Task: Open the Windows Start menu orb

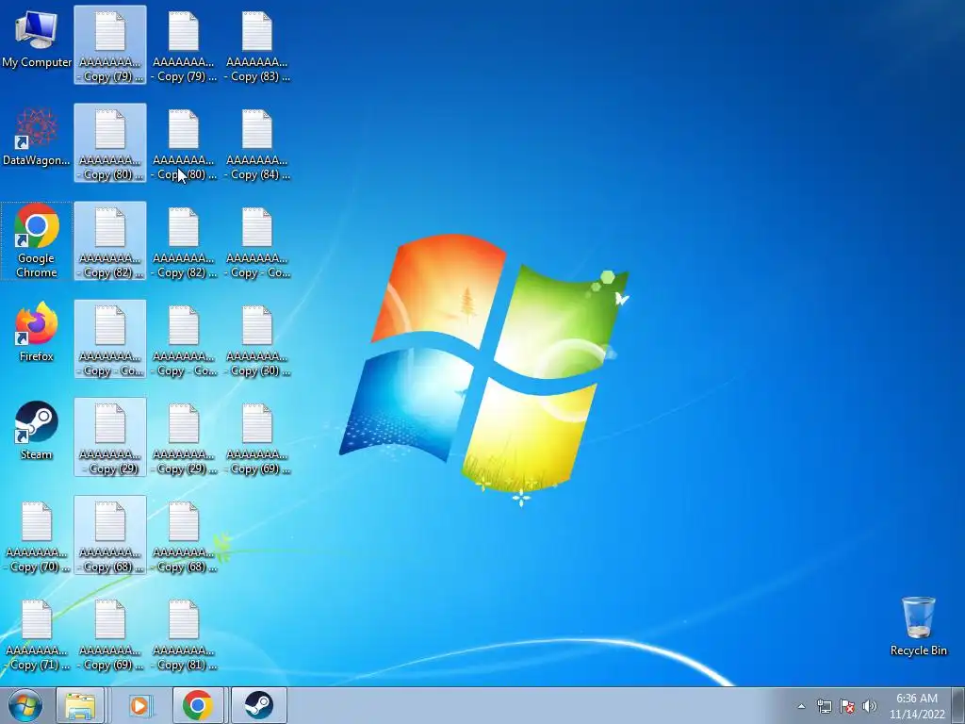Action: (25, 705)
